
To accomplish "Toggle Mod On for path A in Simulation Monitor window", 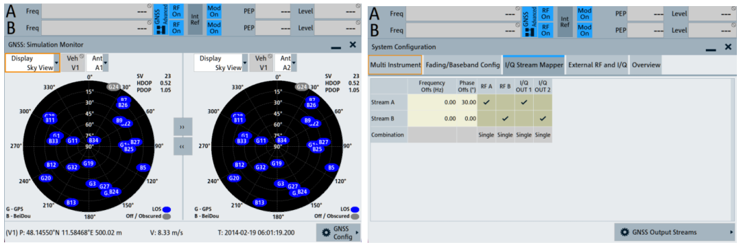I will click(x=213, y=12).
